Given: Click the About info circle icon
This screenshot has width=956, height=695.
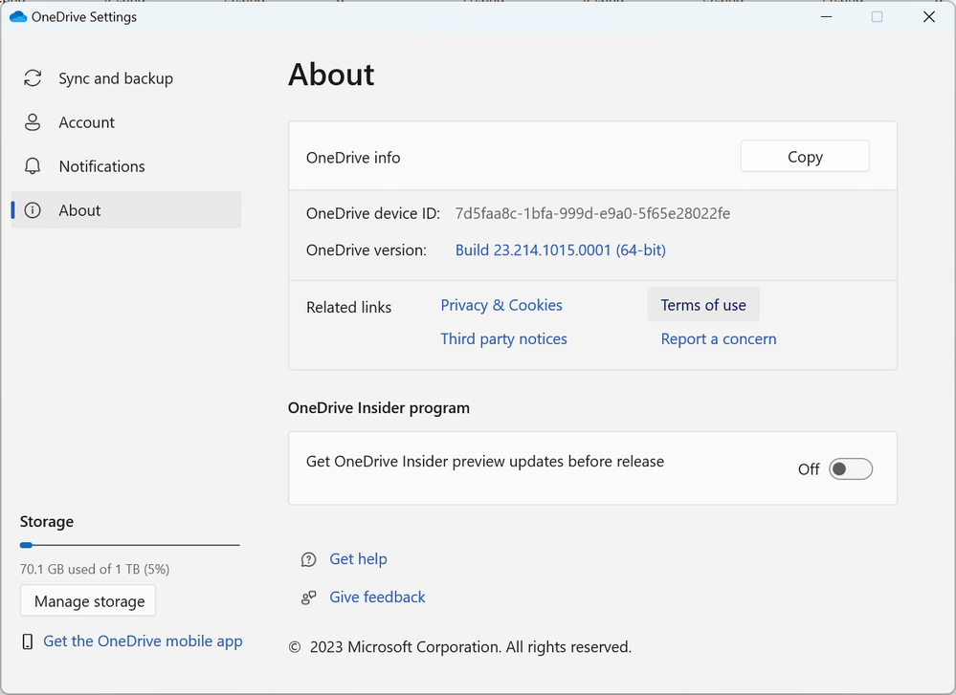Looking at the screenshot, I should click(x=33, y=210).
